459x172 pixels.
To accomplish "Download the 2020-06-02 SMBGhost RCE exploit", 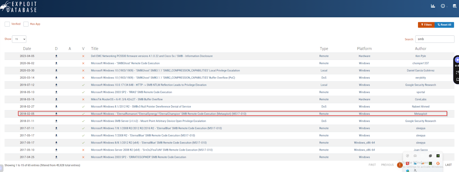I will 56,63.
